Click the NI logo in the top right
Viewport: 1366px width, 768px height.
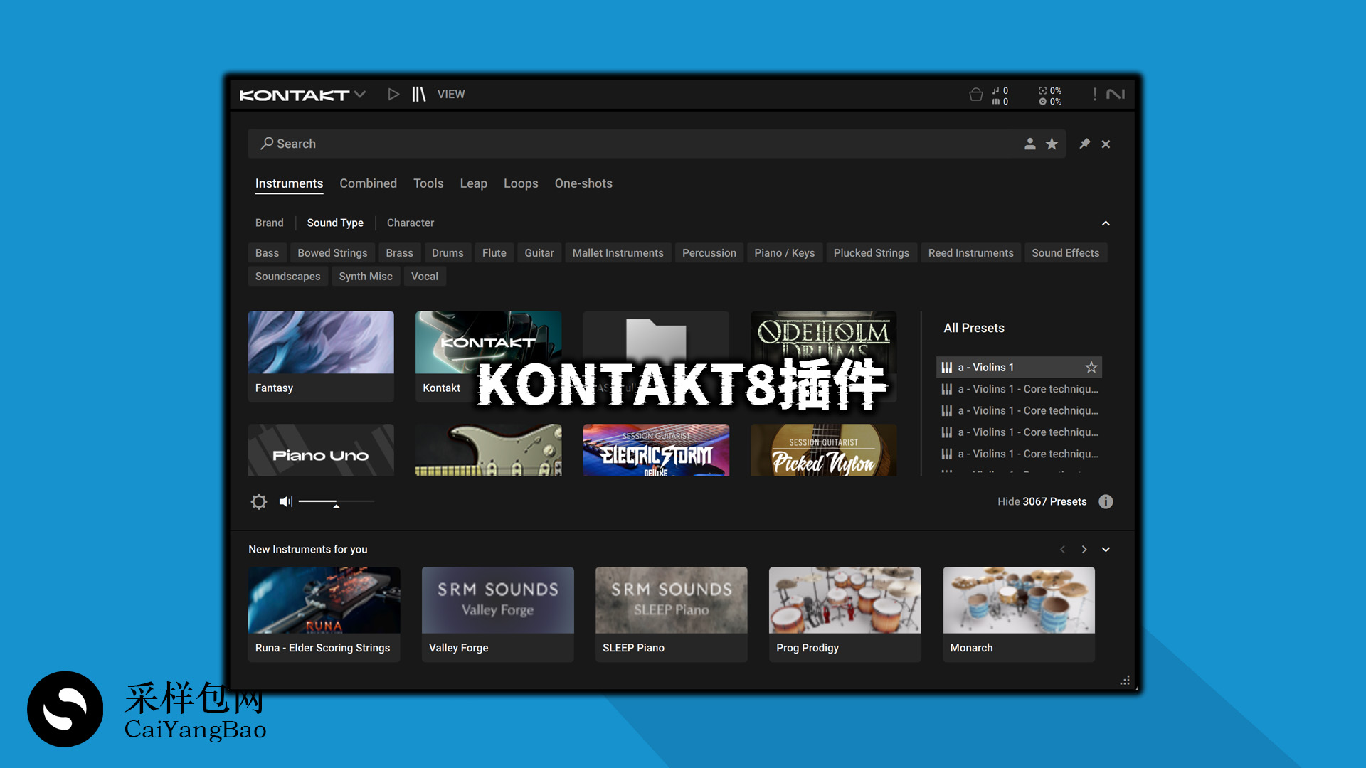[x=1116, y=94]
